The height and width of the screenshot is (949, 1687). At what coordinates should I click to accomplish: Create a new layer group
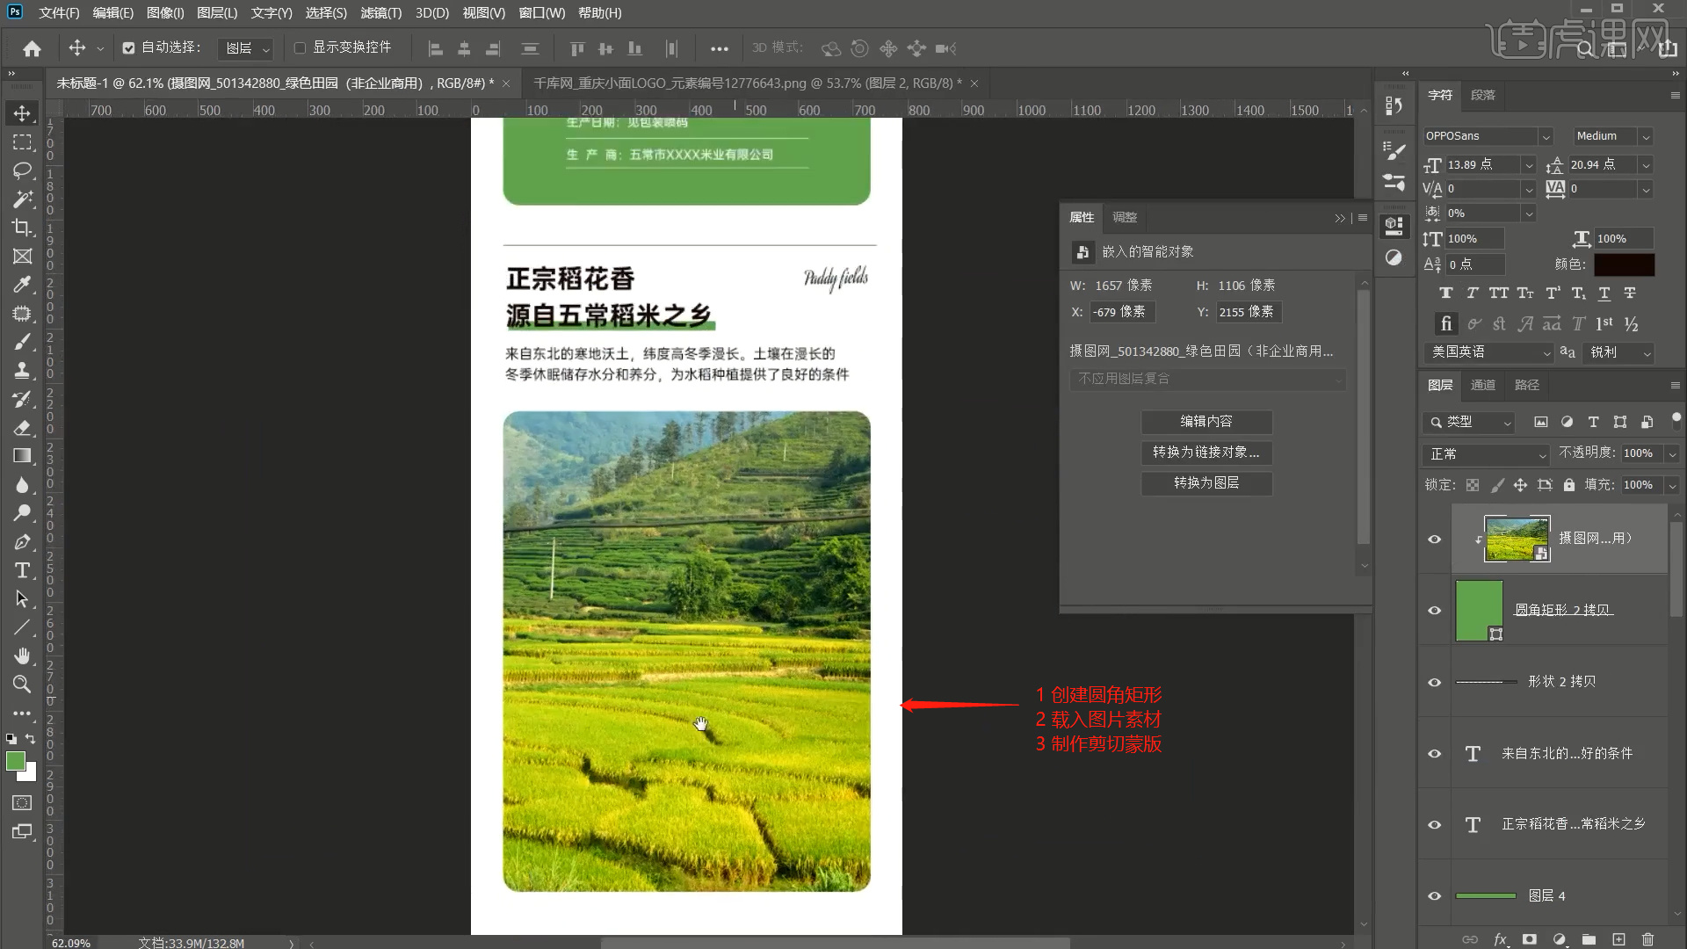click(1589, 939)
